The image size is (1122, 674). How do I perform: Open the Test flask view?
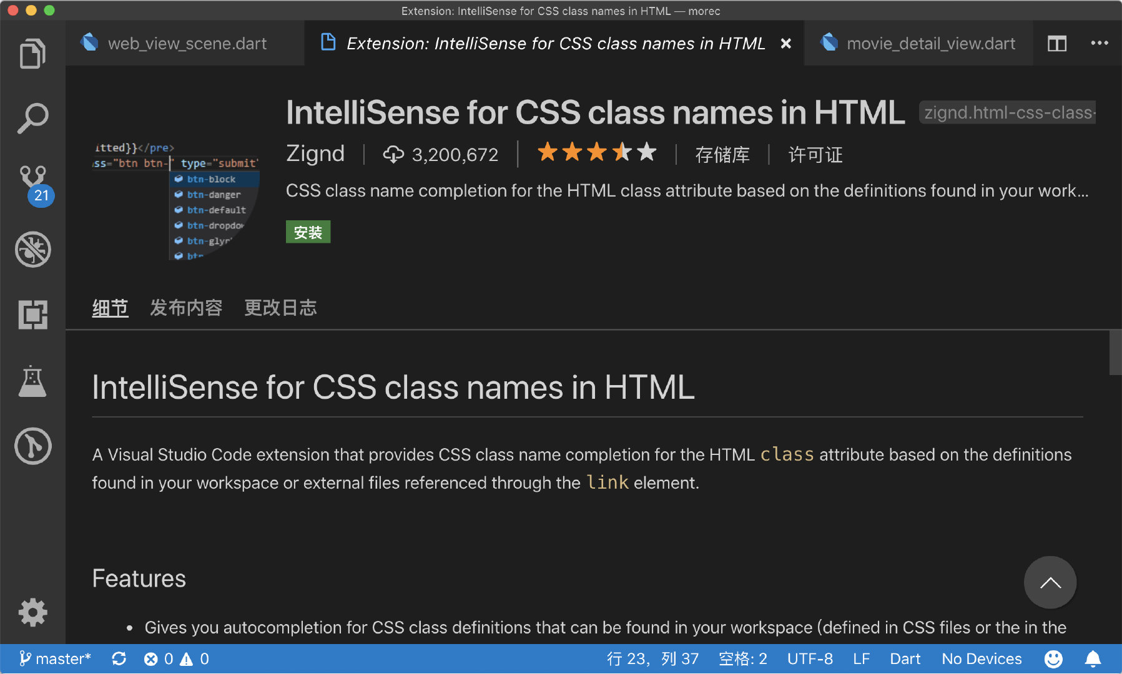coord(32,381)
